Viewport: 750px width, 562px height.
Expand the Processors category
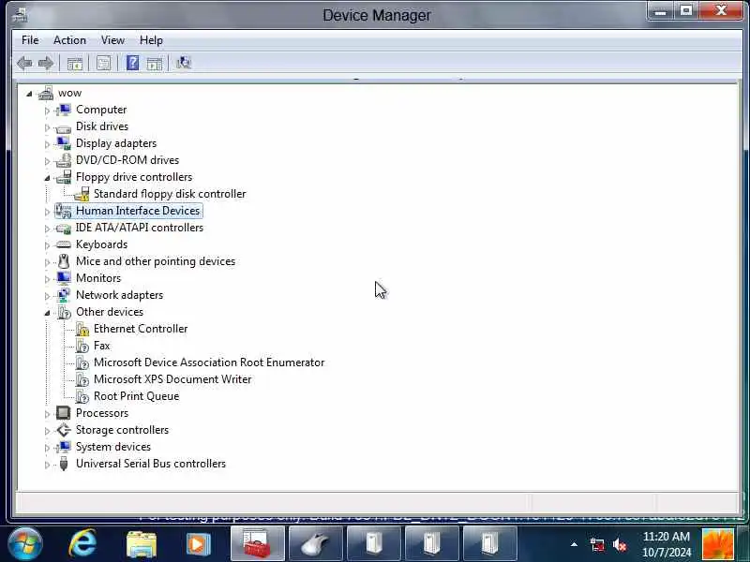coord(47,414)
